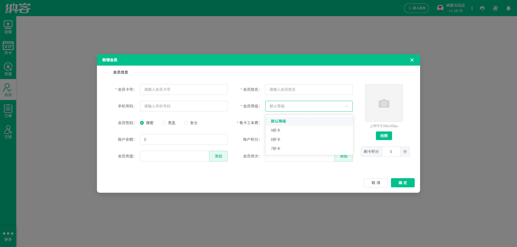This screenshot has width=517, height=247.
Task: Select the 保密 gender radio button
Action: (x=142, y=123)
